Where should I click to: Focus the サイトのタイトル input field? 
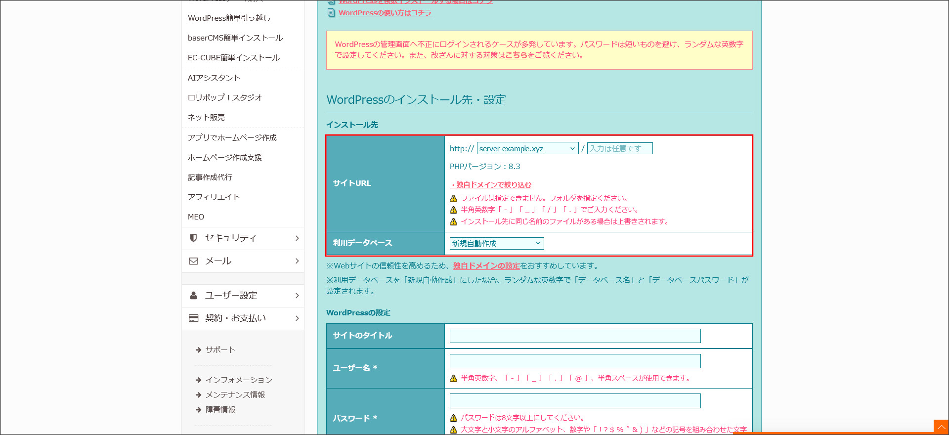pyautogui.click(x=575, y=336)
